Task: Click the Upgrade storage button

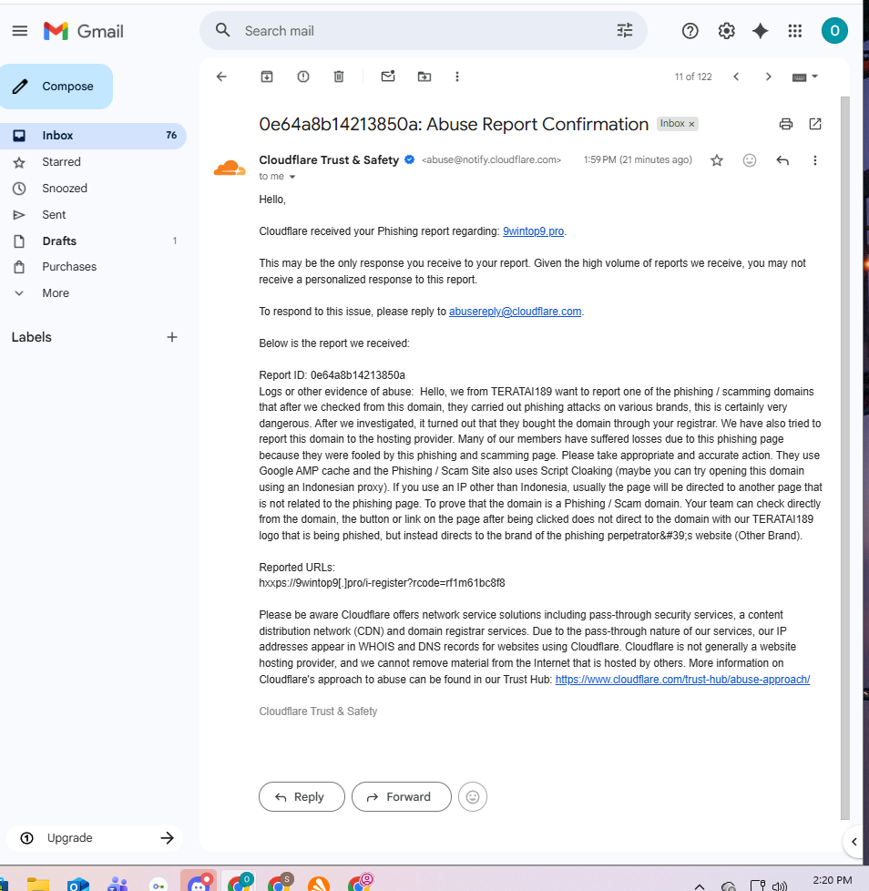Action: click(x=95, y=838)
